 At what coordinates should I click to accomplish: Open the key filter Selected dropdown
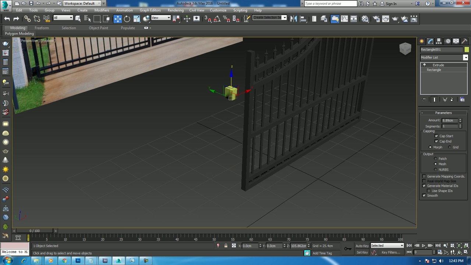(387, 245)
